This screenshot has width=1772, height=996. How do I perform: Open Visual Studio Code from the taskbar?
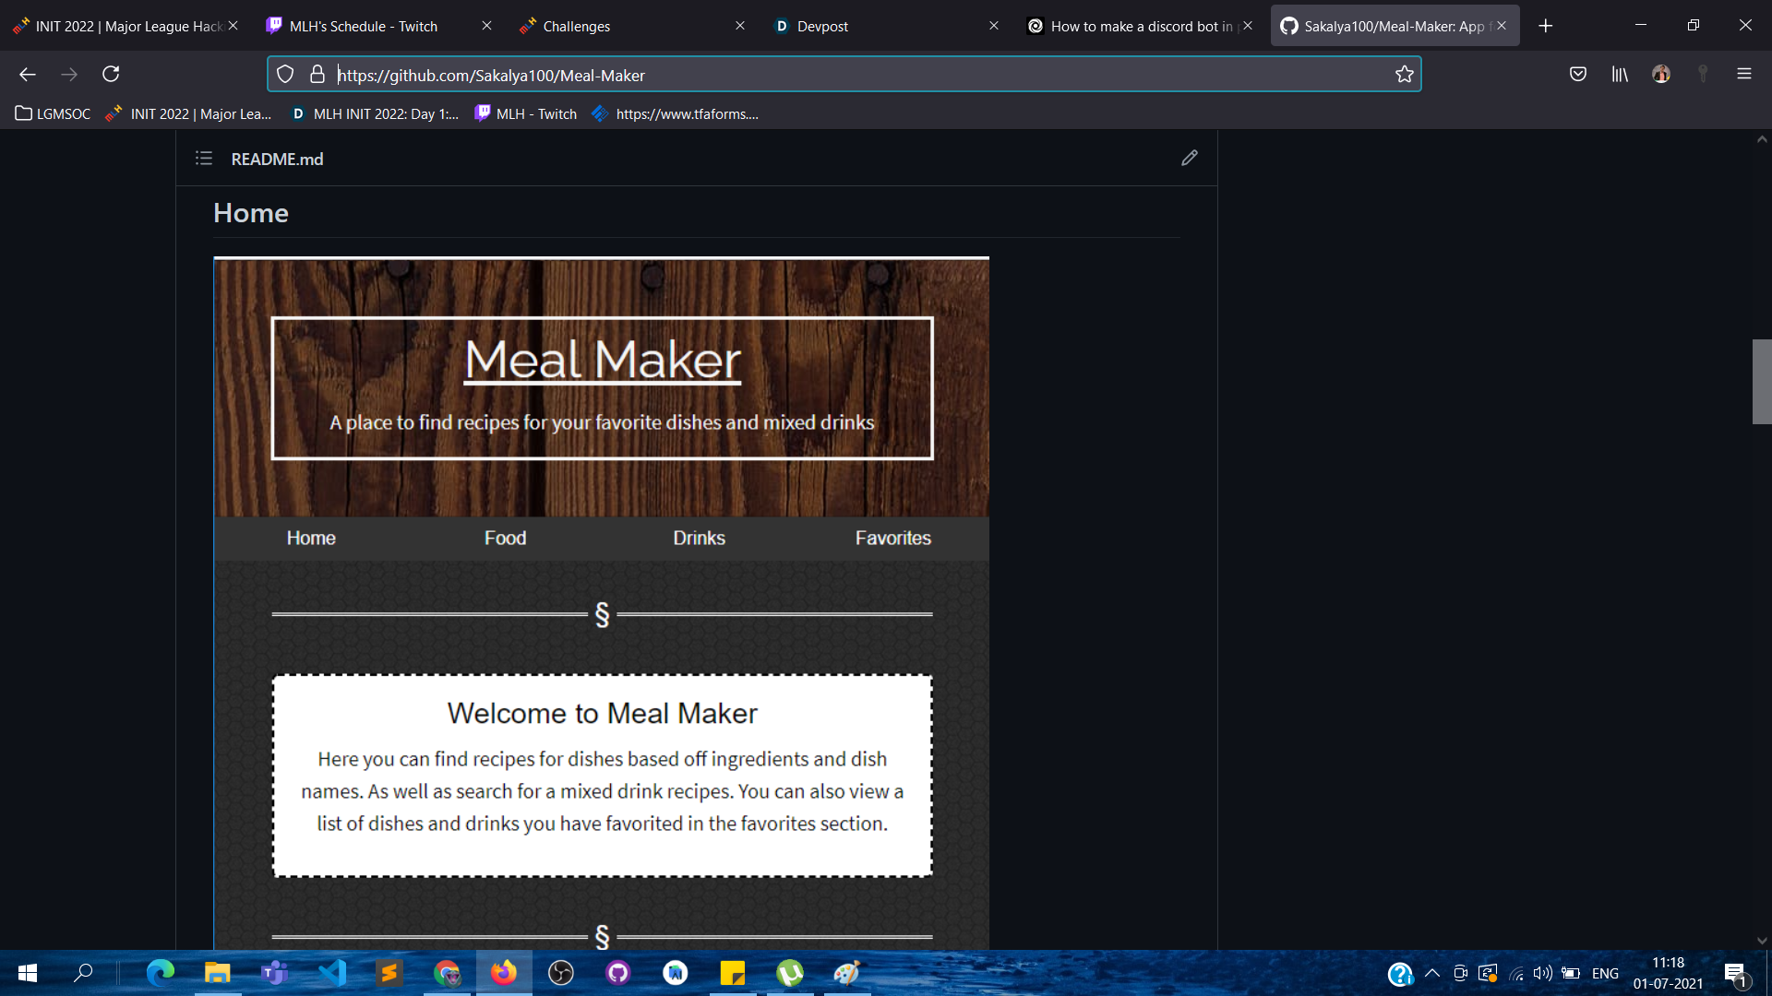pos(332,973)
